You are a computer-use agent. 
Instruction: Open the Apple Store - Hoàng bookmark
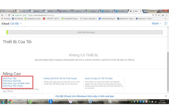126,19
